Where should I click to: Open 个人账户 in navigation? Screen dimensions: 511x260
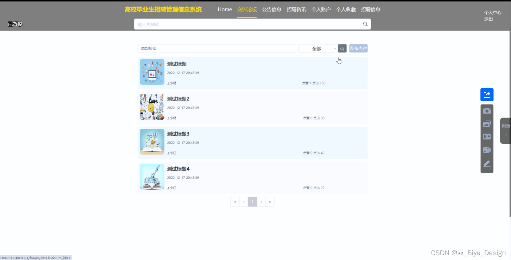pos(321,9)
